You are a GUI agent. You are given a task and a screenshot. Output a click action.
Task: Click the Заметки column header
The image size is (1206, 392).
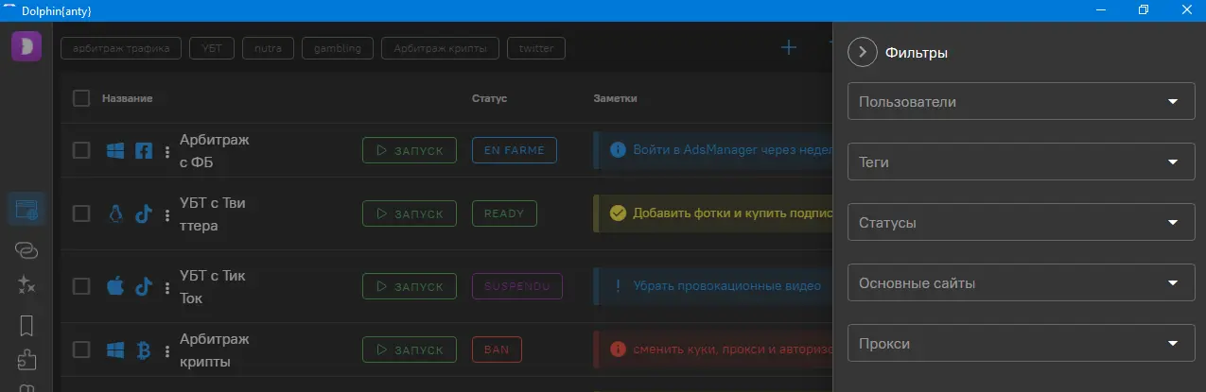point(616,98)
